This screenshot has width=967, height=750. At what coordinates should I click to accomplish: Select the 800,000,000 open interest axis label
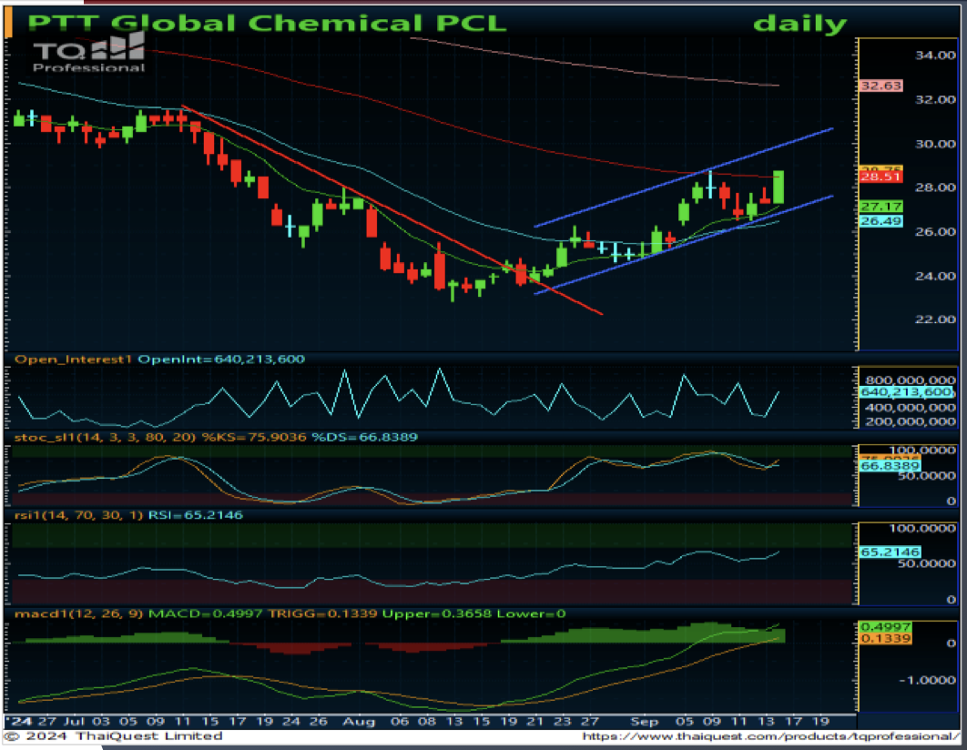(911, 380)
